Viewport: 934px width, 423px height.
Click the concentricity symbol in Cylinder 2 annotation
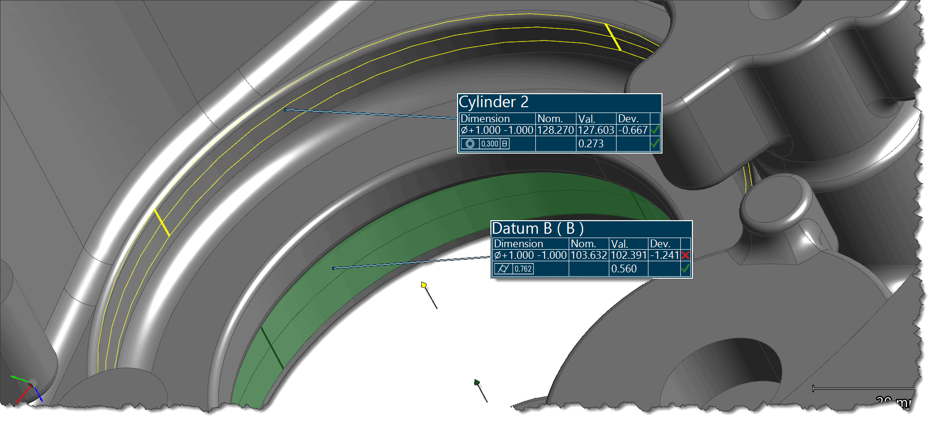470,144
